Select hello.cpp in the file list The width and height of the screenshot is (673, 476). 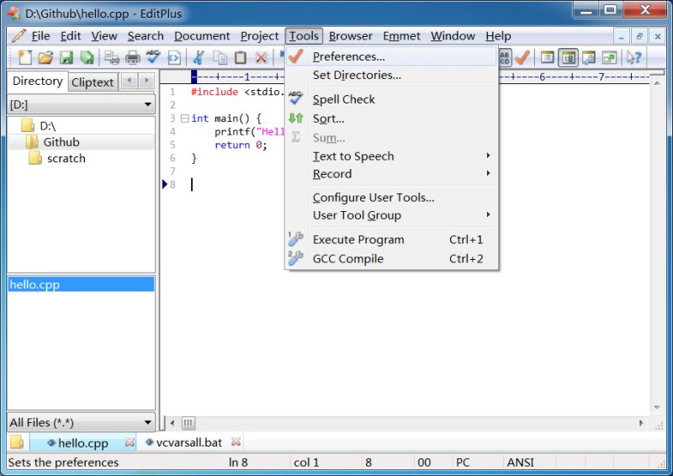(81, 284)
